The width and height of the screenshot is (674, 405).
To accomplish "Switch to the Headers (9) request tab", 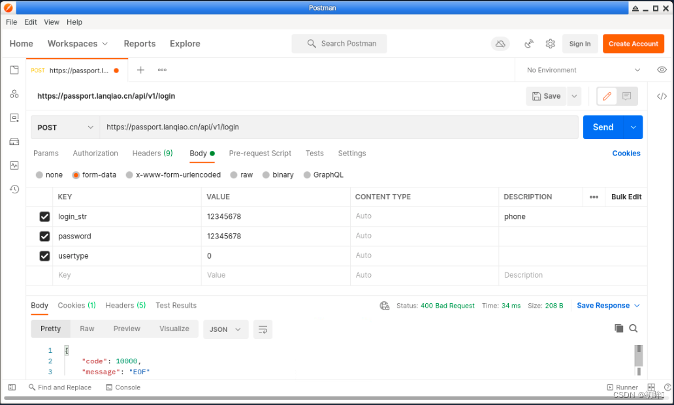I will pos(153,154).
